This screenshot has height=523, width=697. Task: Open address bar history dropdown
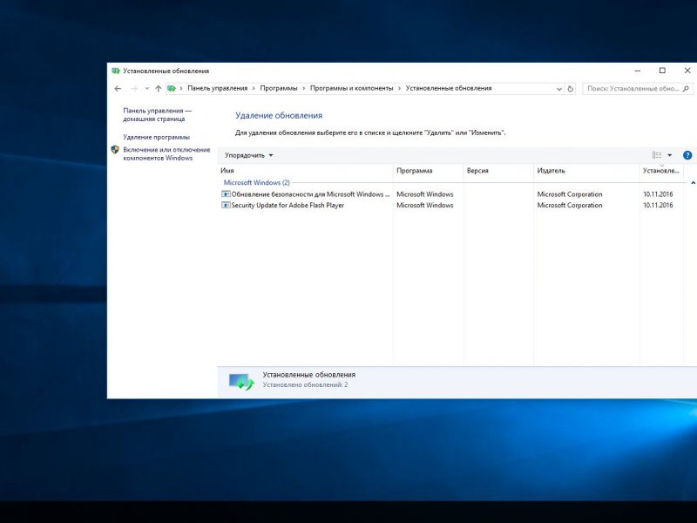tap(559, 89)
